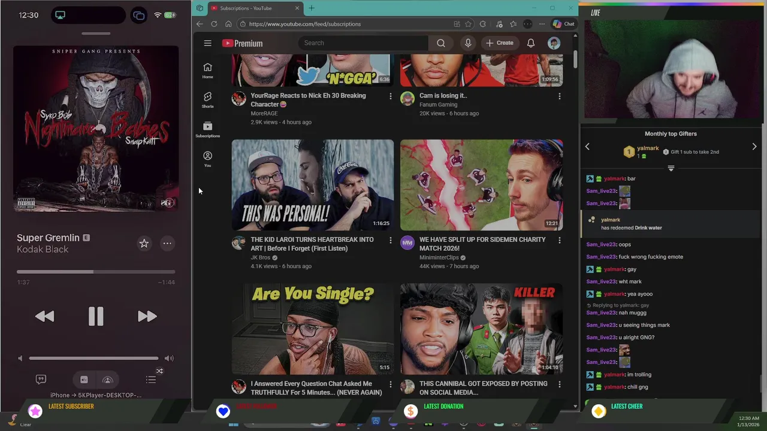Open the Are You Single video thumbnail
767x431 pixels.
point(313,329)
